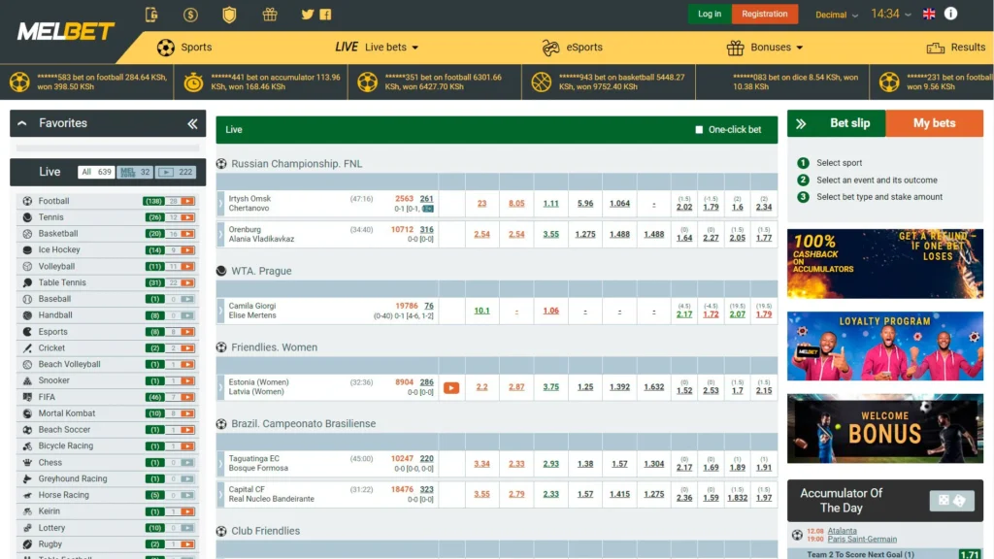
Task: Click the info icon in top bar
Action: tap(950, 14)
